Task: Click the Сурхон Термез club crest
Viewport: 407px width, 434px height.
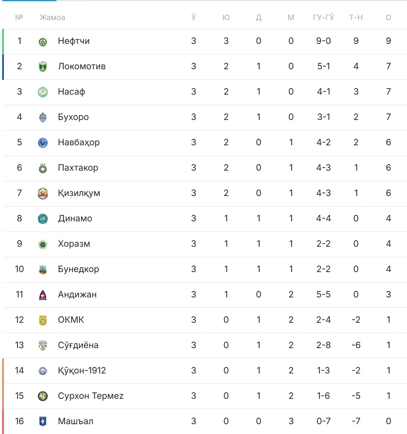Action: [x=43, y=397]
